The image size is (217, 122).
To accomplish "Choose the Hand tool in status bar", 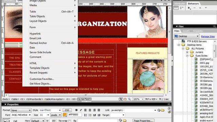I will click(x=125, y=99).
